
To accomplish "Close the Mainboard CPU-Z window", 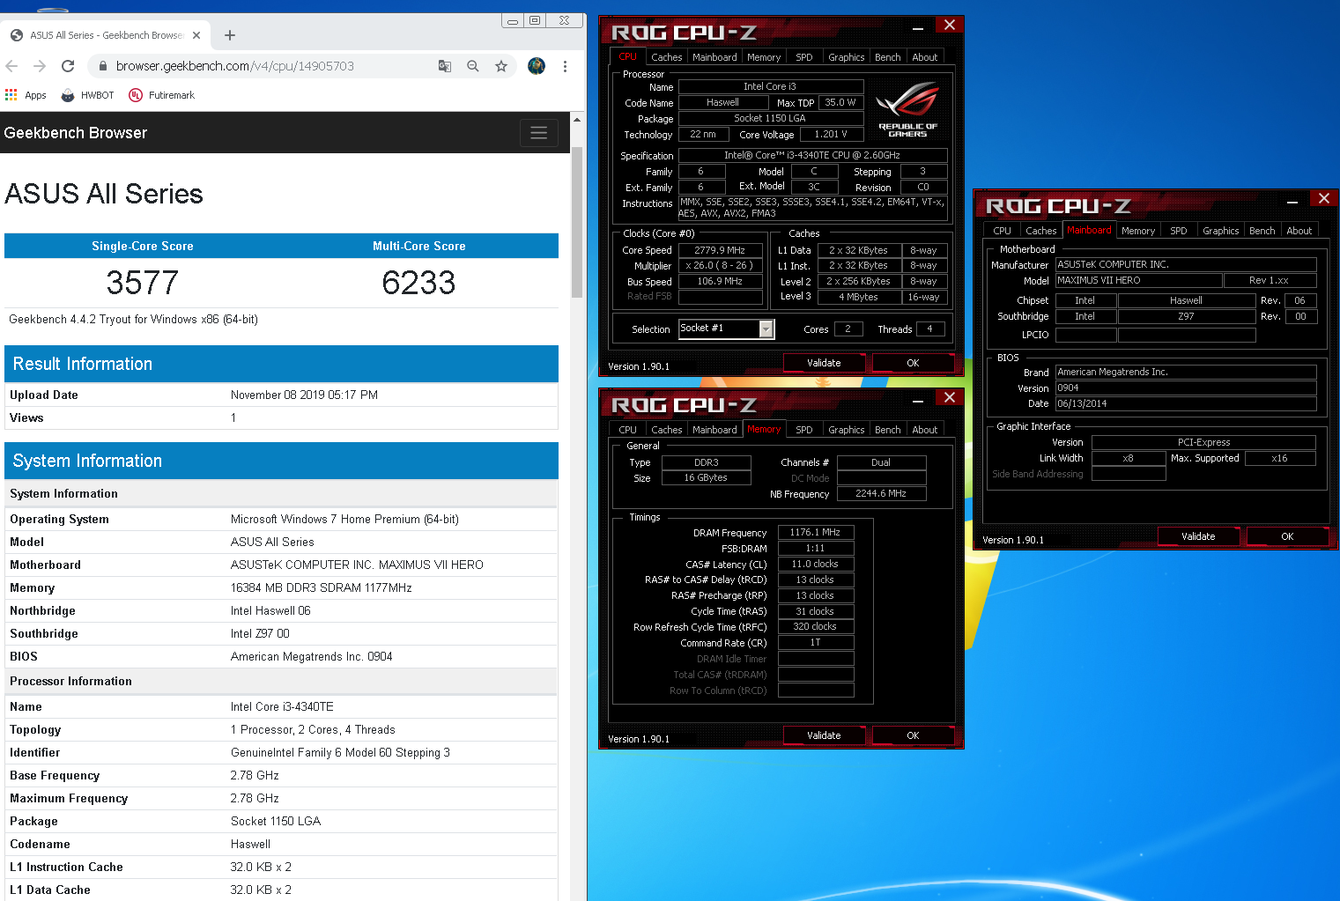I will tap(1324, 199).
